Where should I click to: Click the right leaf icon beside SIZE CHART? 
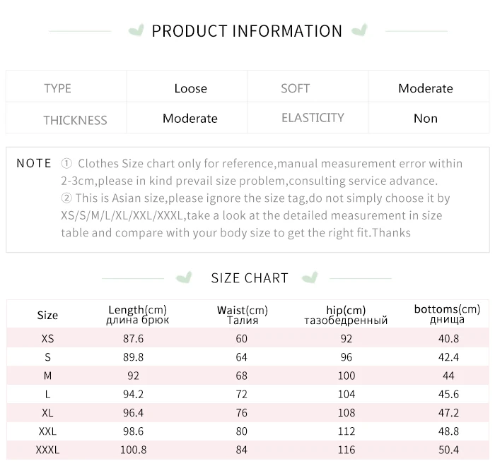pos(310,277)
